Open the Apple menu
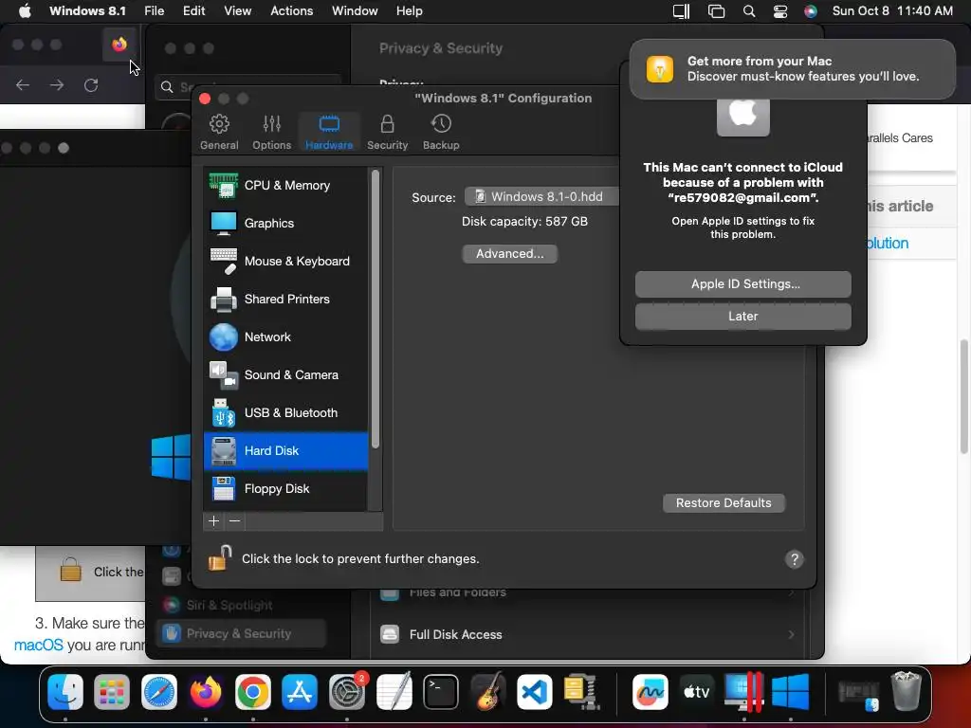This screenshot has height=728, width=971. click(x=25, y=10)
